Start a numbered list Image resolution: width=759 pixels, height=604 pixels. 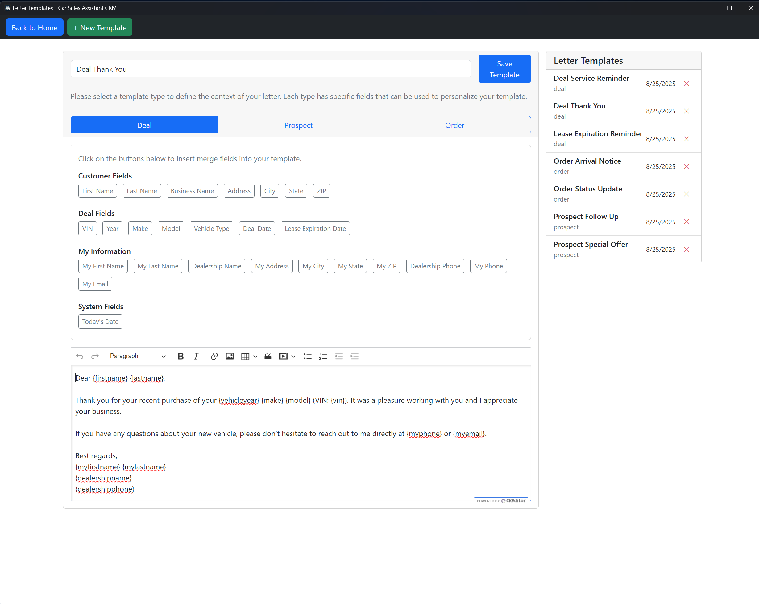coord(323,356)
